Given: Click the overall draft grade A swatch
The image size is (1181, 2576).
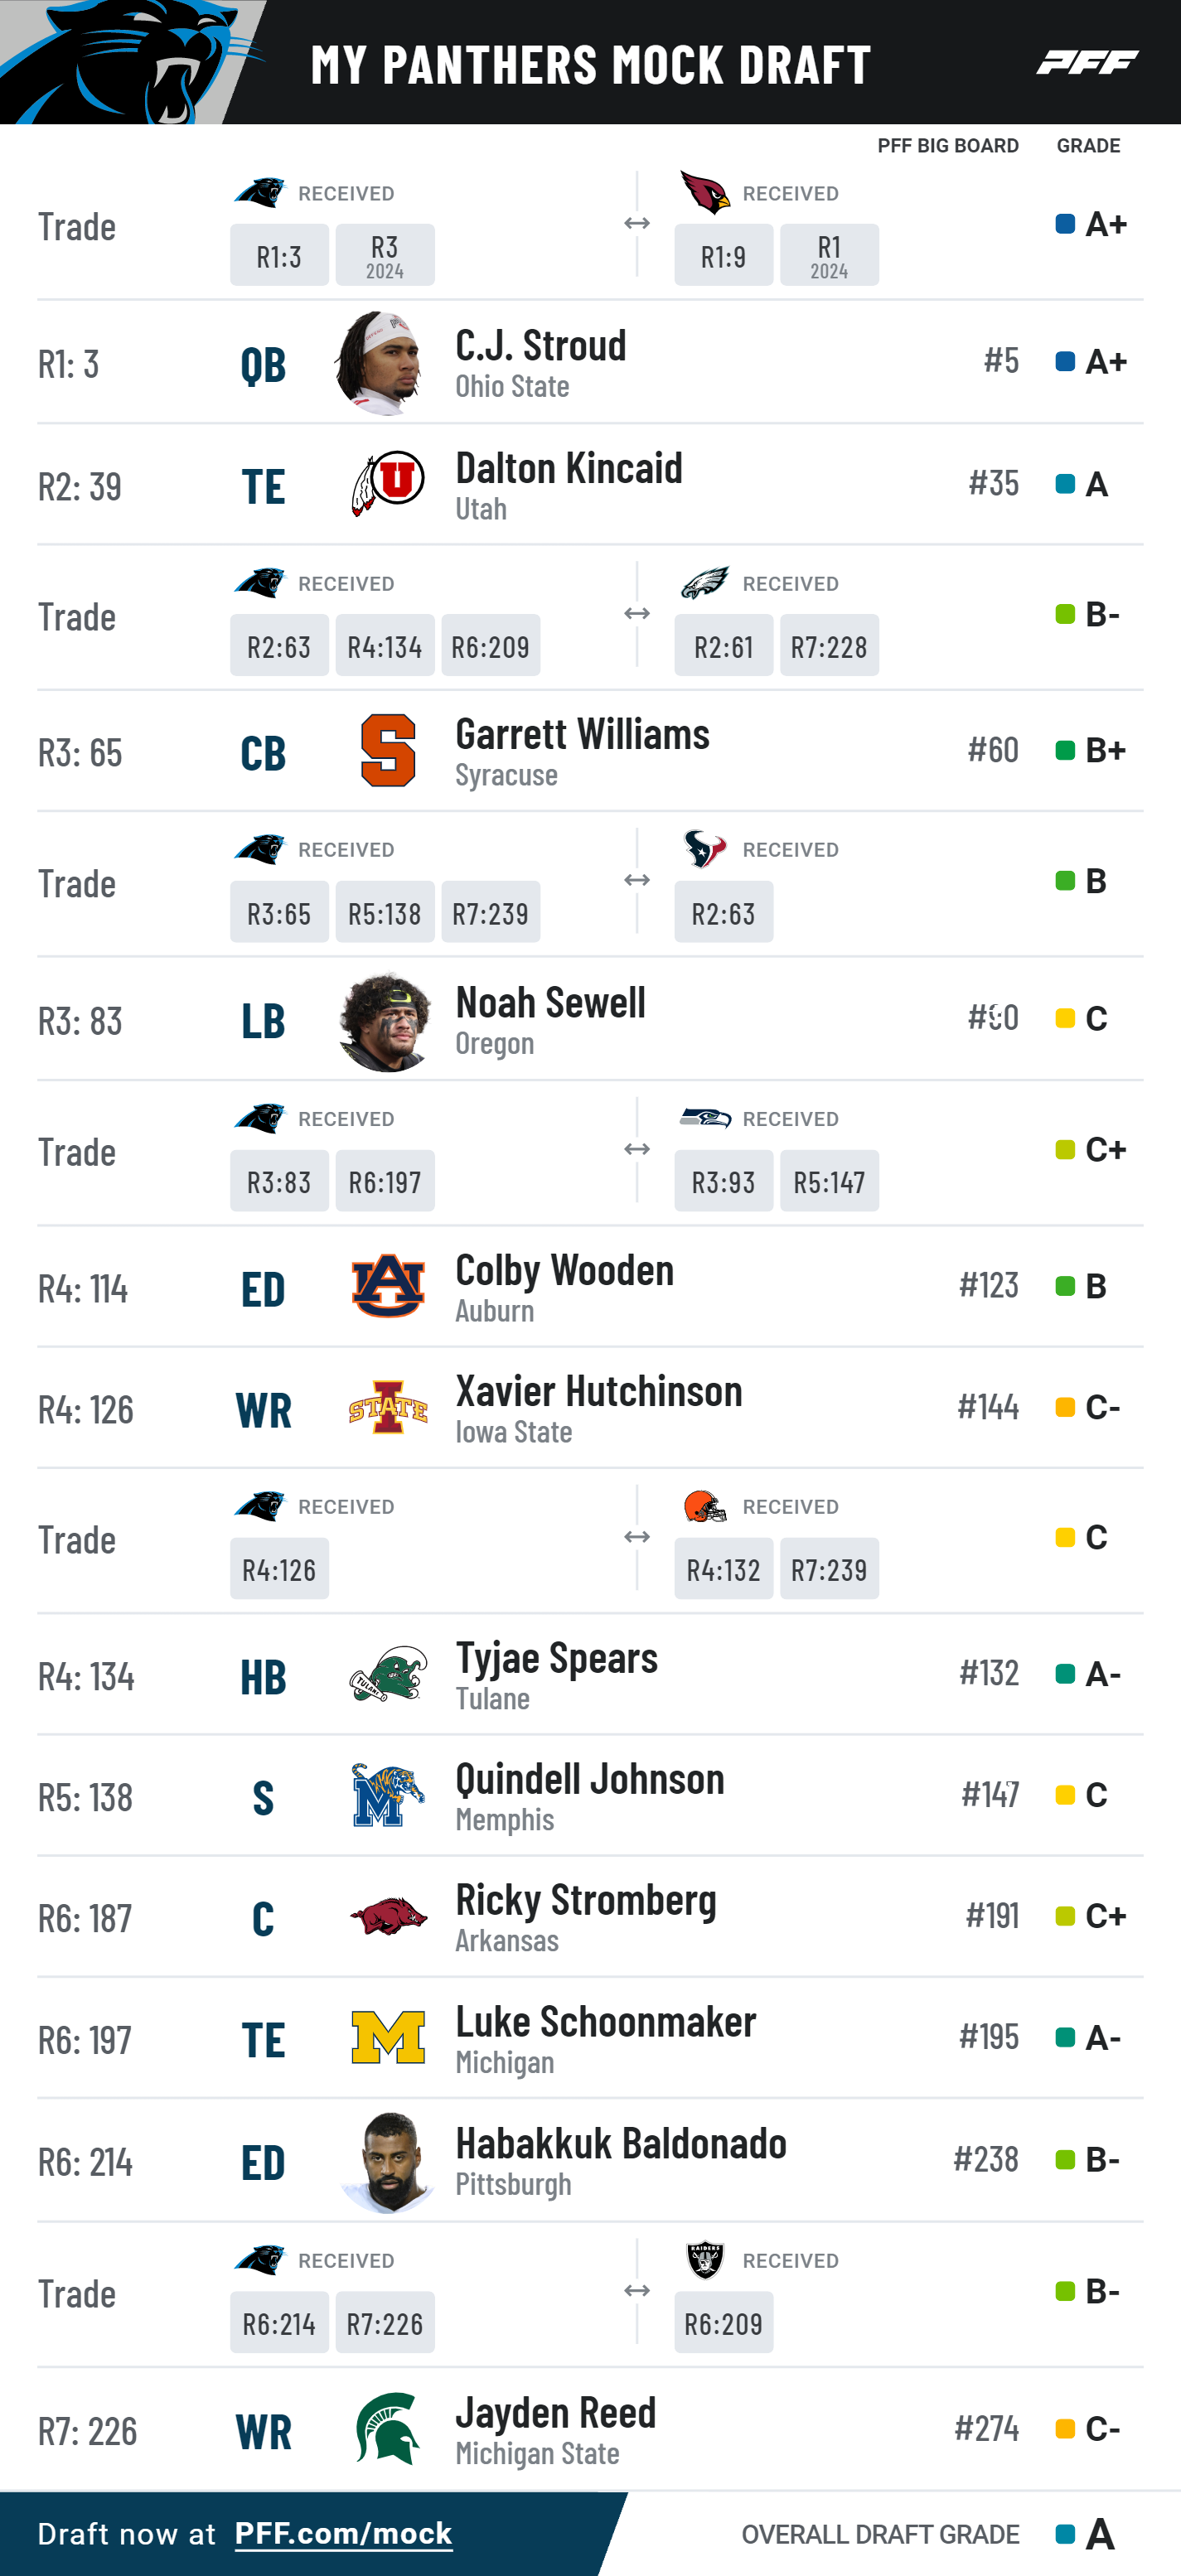Looking at the screenshot, I should tap(1065, 2534).
